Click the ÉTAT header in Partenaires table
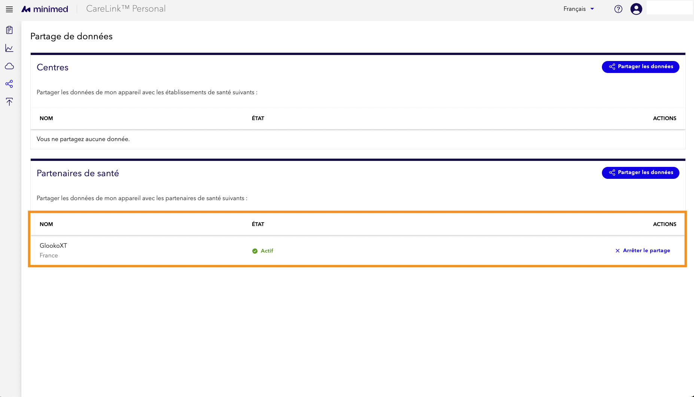The height and width of the screenshot is (397, 694). pos(258,224)
